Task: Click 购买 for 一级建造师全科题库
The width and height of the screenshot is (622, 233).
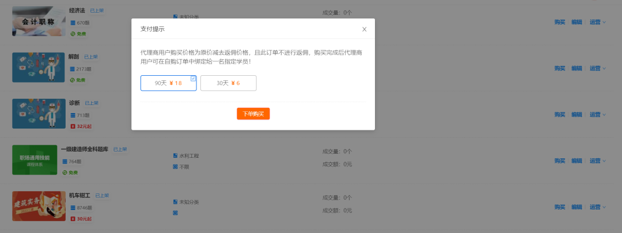Action: tap(560, 161)
